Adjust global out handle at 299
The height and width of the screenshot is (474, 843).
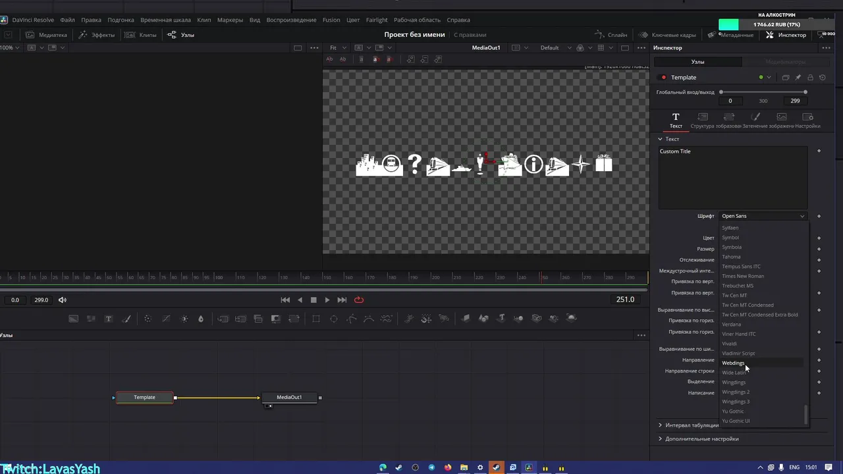click(x=805, y=92)
